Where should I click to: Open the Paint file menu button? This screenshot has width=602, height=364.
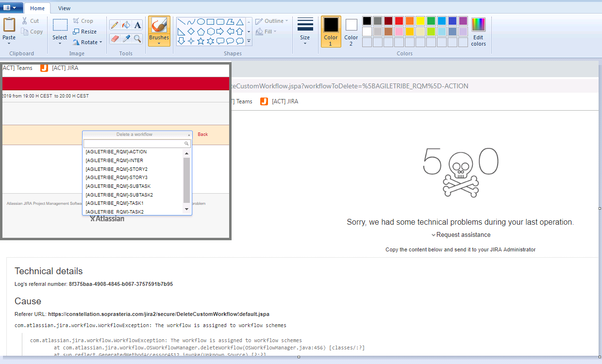[x=11, y=7]
